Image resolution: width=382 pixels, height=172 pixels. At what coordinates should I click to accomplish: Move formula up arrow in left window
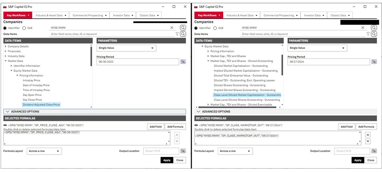[177, 135]
